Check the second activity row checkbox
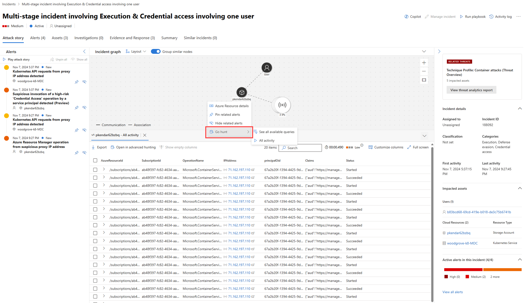 95,178
